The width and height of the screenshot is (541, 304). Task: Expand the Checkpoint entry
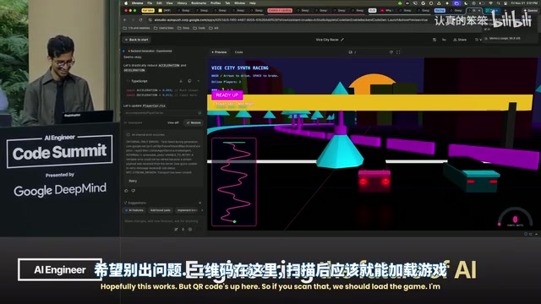[134, 122]
